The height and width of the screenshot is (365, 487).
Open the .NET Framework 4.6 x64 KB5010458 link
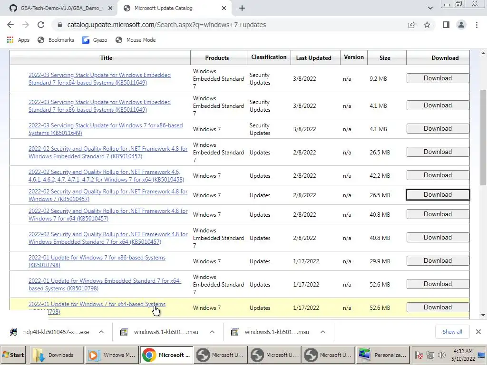106,176
